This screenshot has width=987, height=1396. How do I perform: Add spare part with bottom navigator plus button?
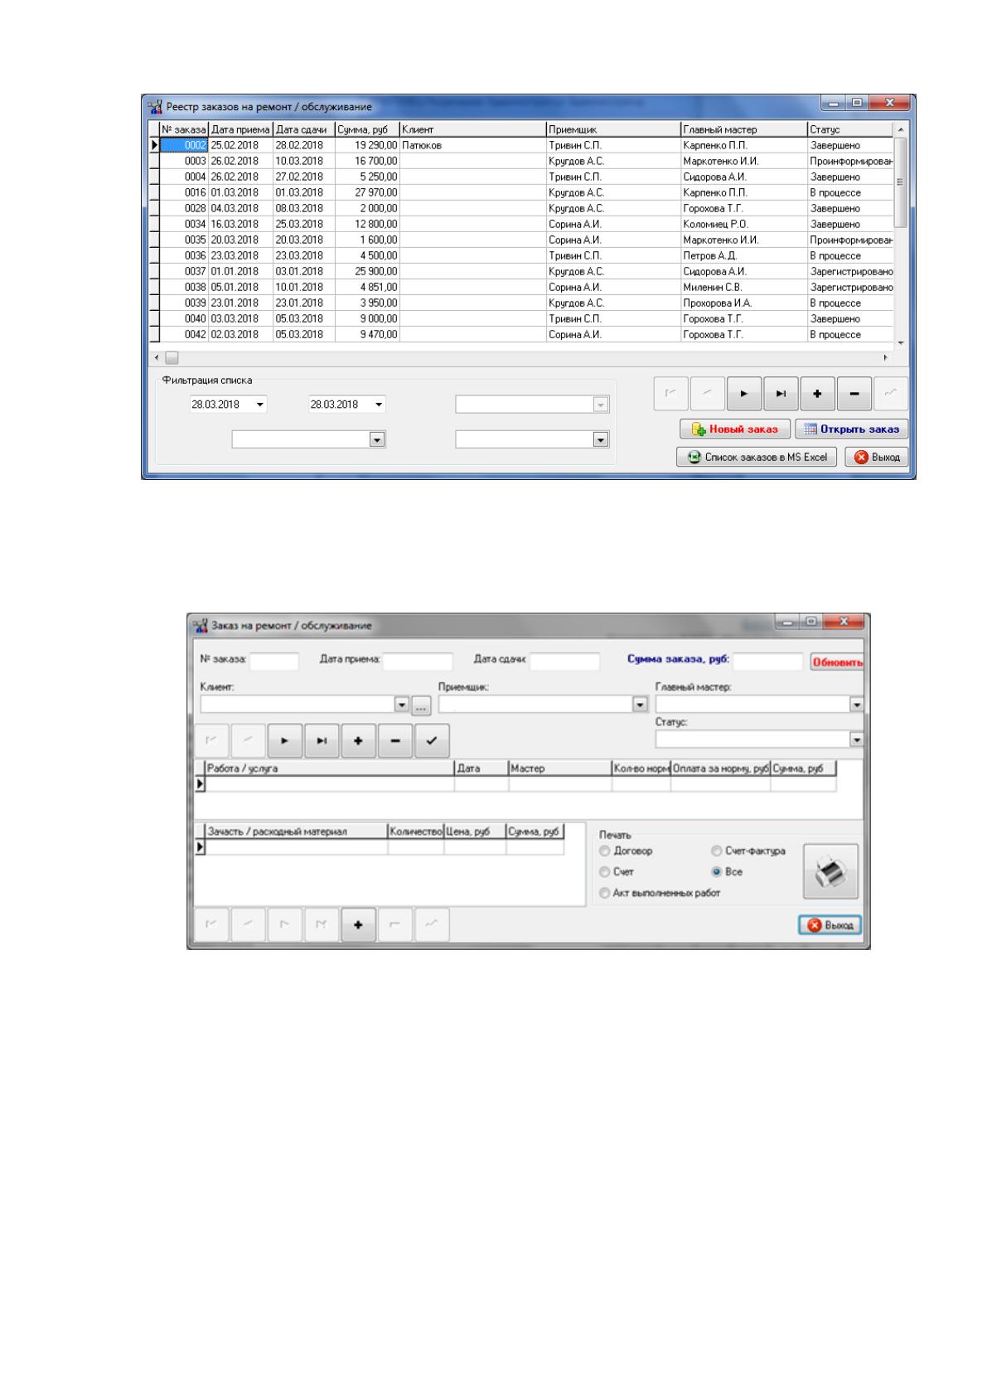tap(358, 925)
